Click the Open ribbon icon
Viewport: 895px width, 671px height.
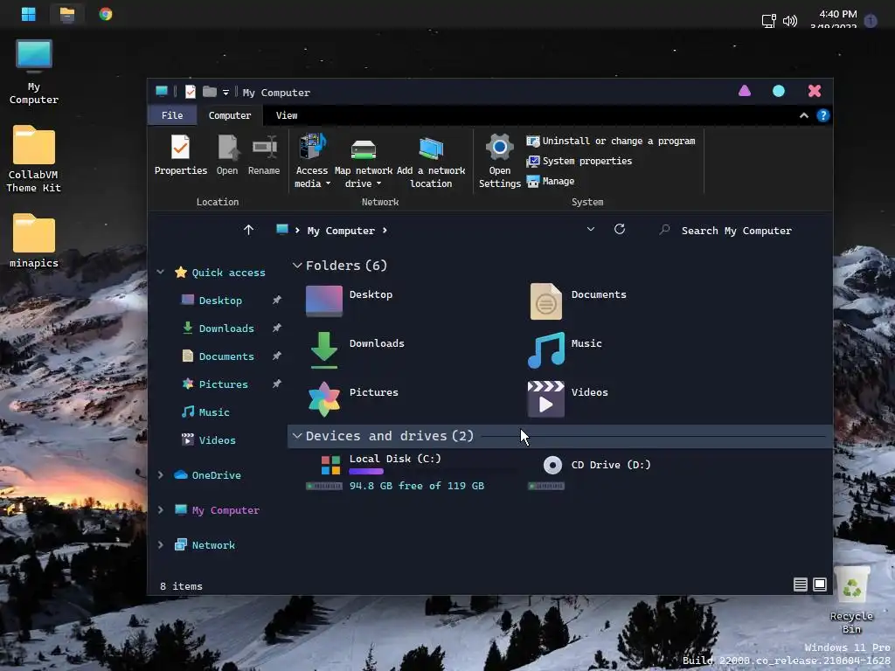[227, 147]
